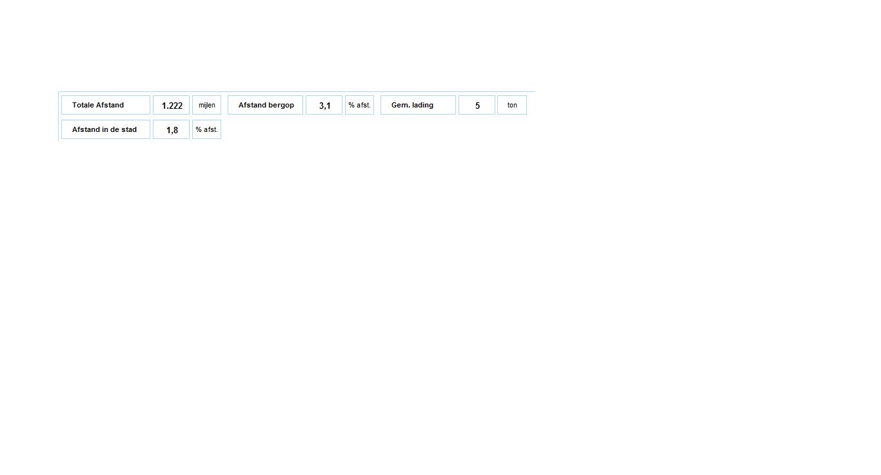Select % afst. unit beside Afstand in de stad
Screen dimensions: 881x475
[206, 129]
